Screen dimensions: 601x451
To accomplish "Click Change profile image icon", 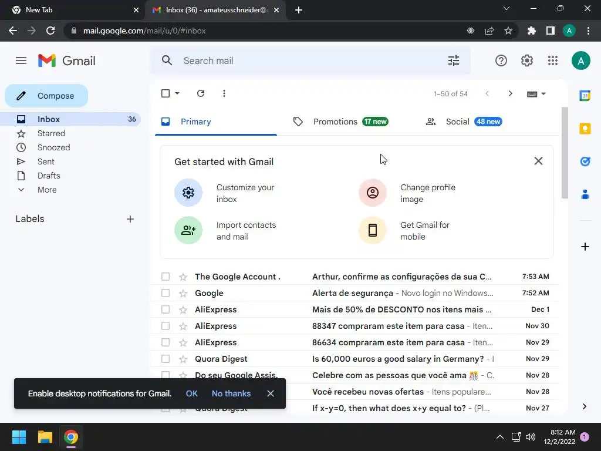I will tap(373, 193).
